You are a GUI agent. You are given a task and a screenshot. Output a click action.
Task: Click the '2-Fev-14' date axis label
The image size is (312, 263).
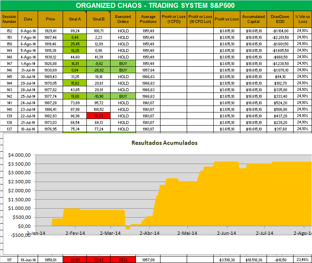coord(75,233)
